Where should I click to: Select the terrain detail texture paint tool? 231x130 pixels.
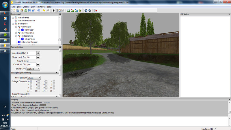pos(72,10)
